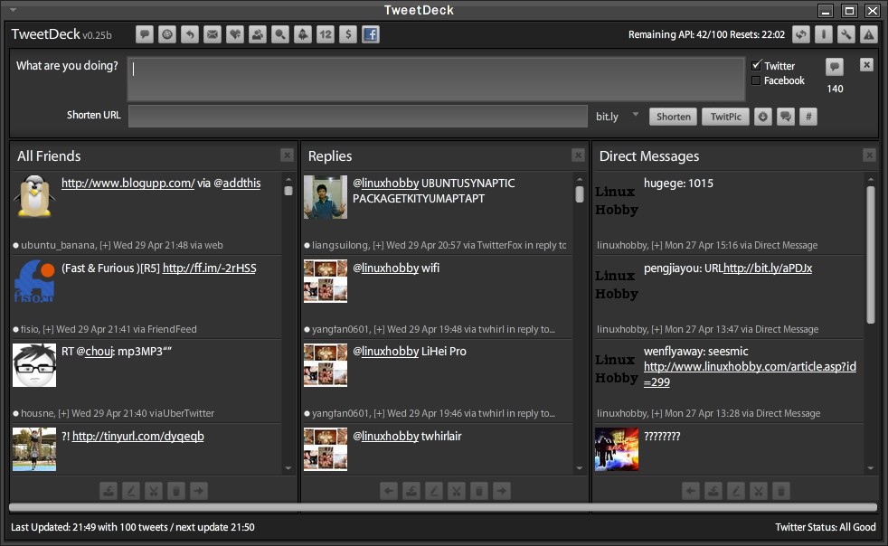Click the TwitPic button
This screenshot has width=888, height=546.
(x=725, y=117)
